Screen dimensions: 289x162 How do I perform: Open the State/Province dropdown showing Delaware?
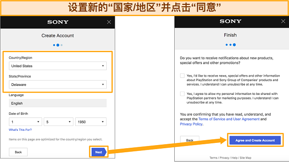coord(58,85)
